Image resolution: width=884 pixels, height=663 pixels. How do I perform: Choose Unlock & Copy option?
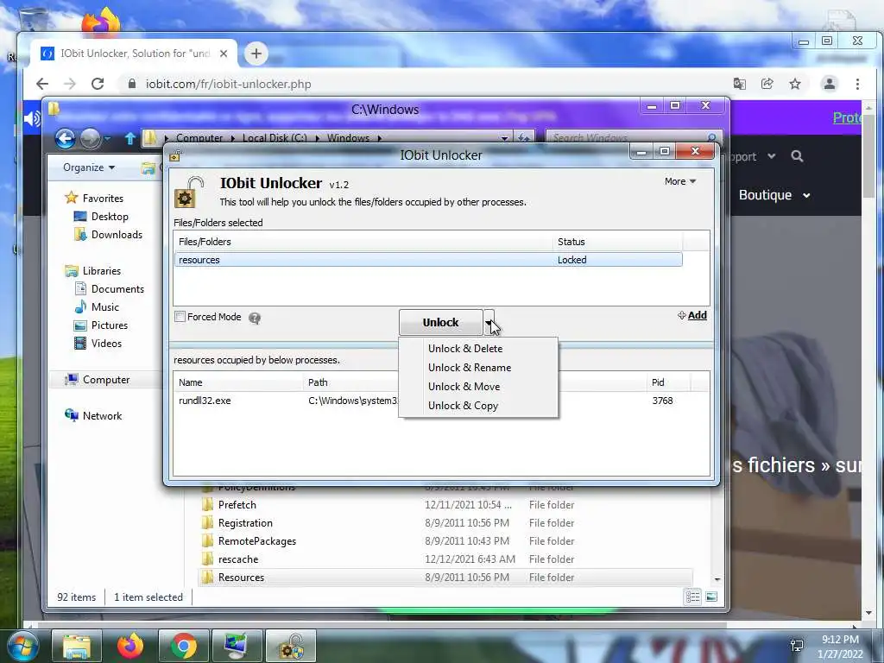point(463,406)
